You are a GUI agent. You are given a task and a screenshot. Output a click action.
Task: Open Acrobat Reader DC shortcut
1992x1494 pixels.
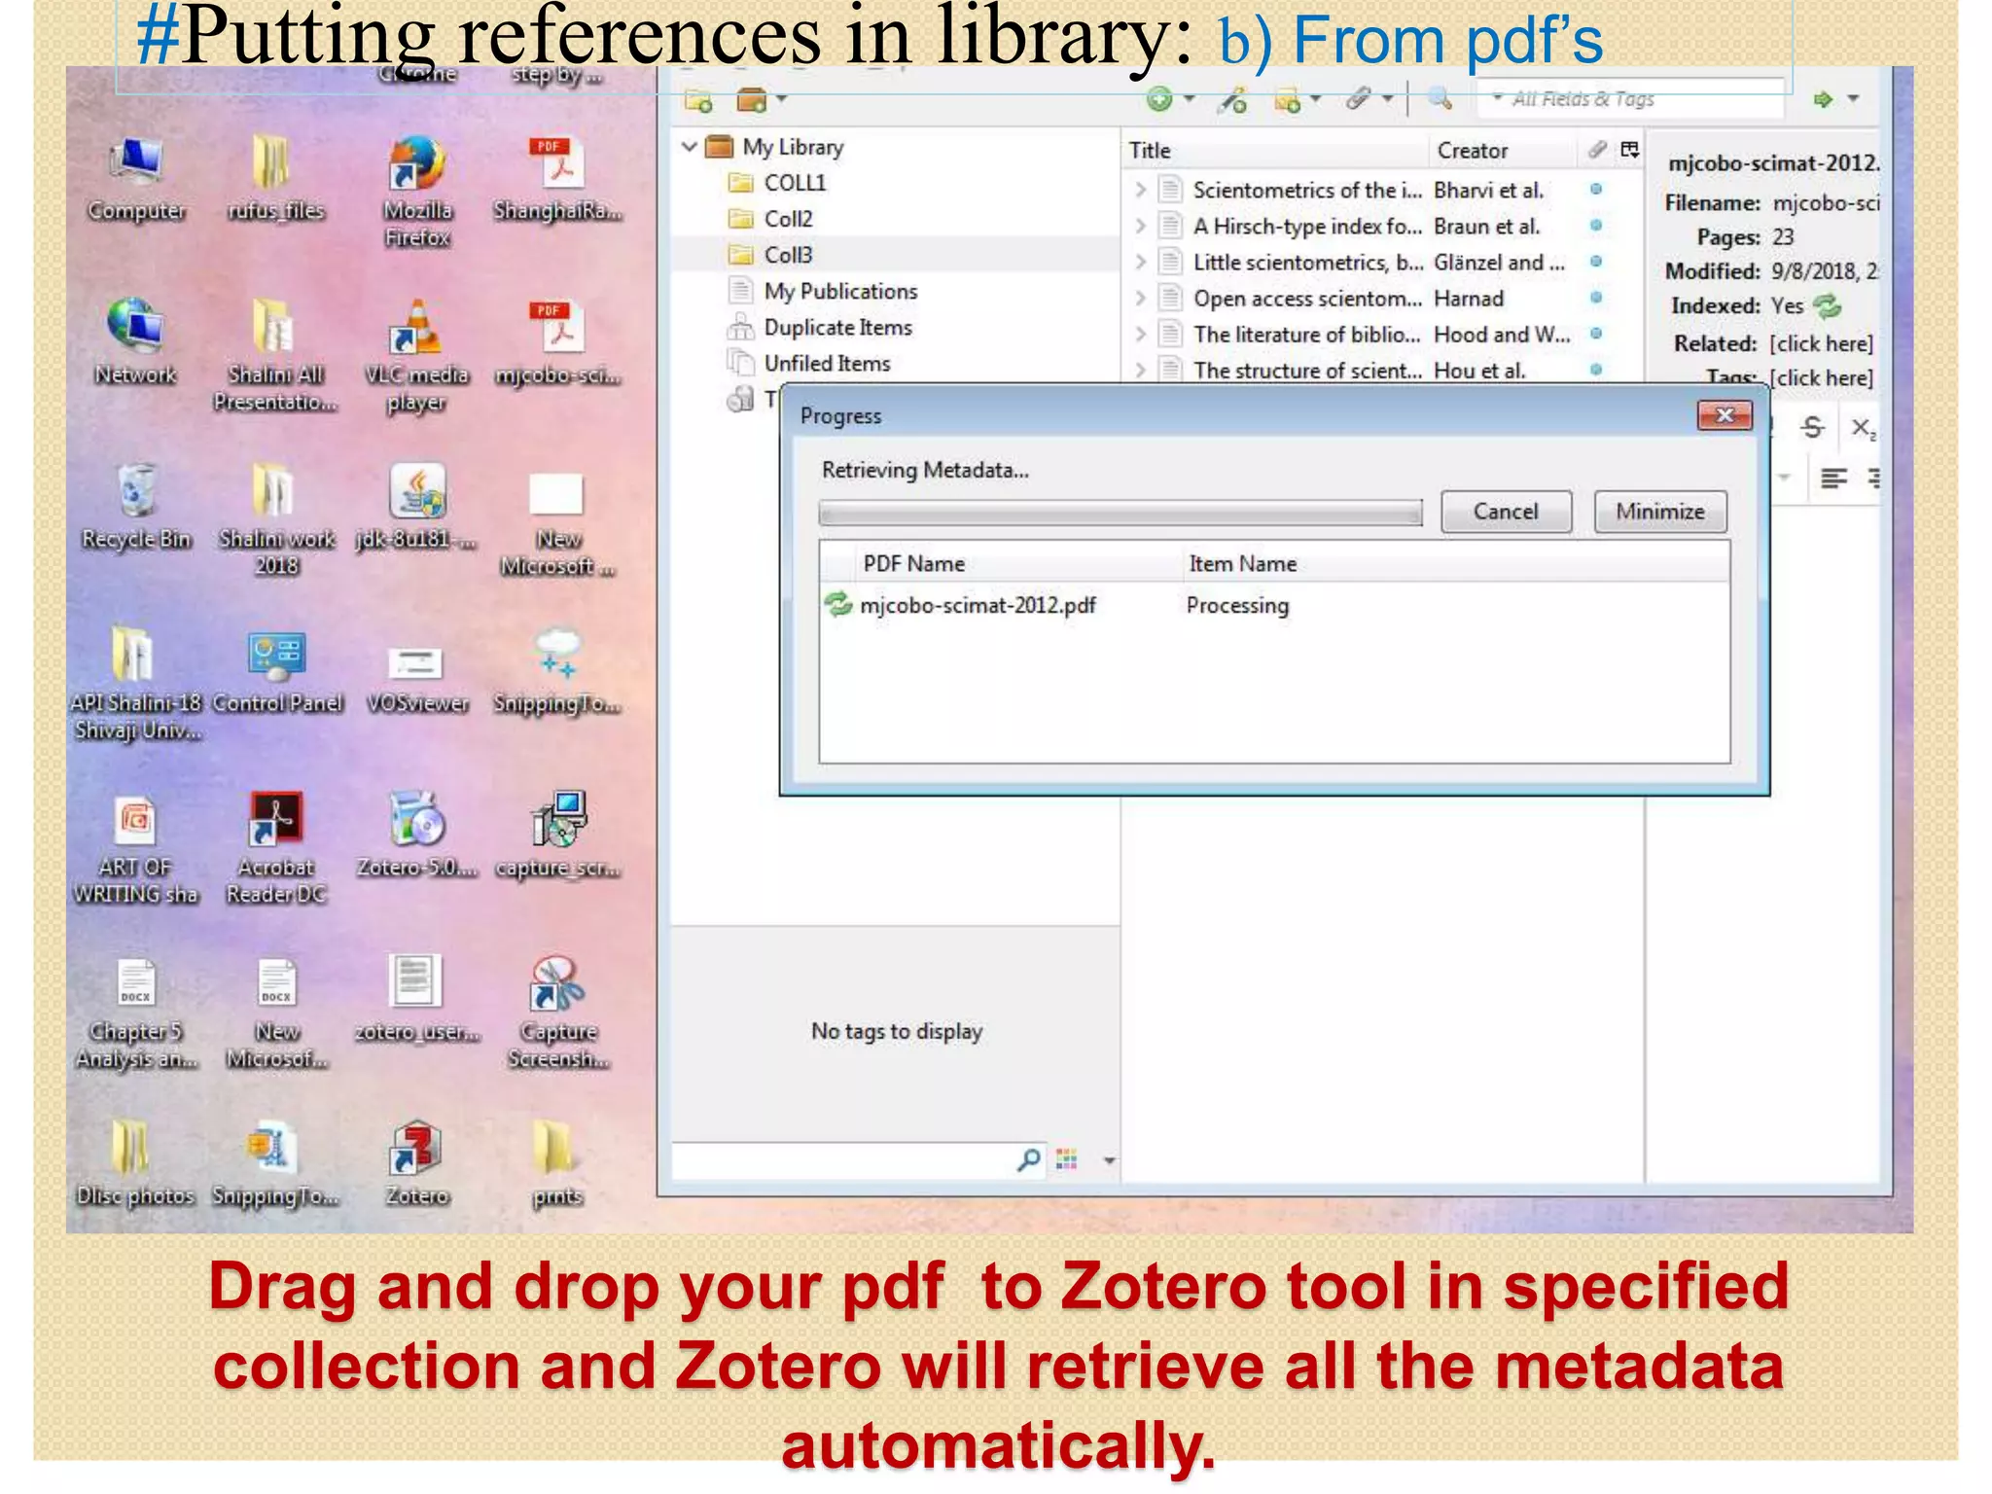276,848
